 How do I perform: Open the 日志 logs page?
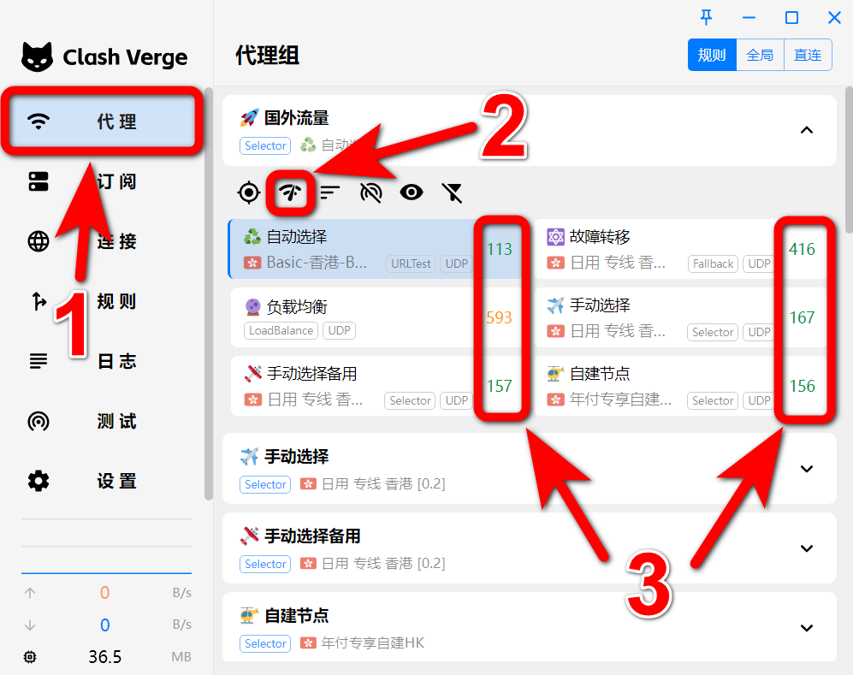(103, 361)
